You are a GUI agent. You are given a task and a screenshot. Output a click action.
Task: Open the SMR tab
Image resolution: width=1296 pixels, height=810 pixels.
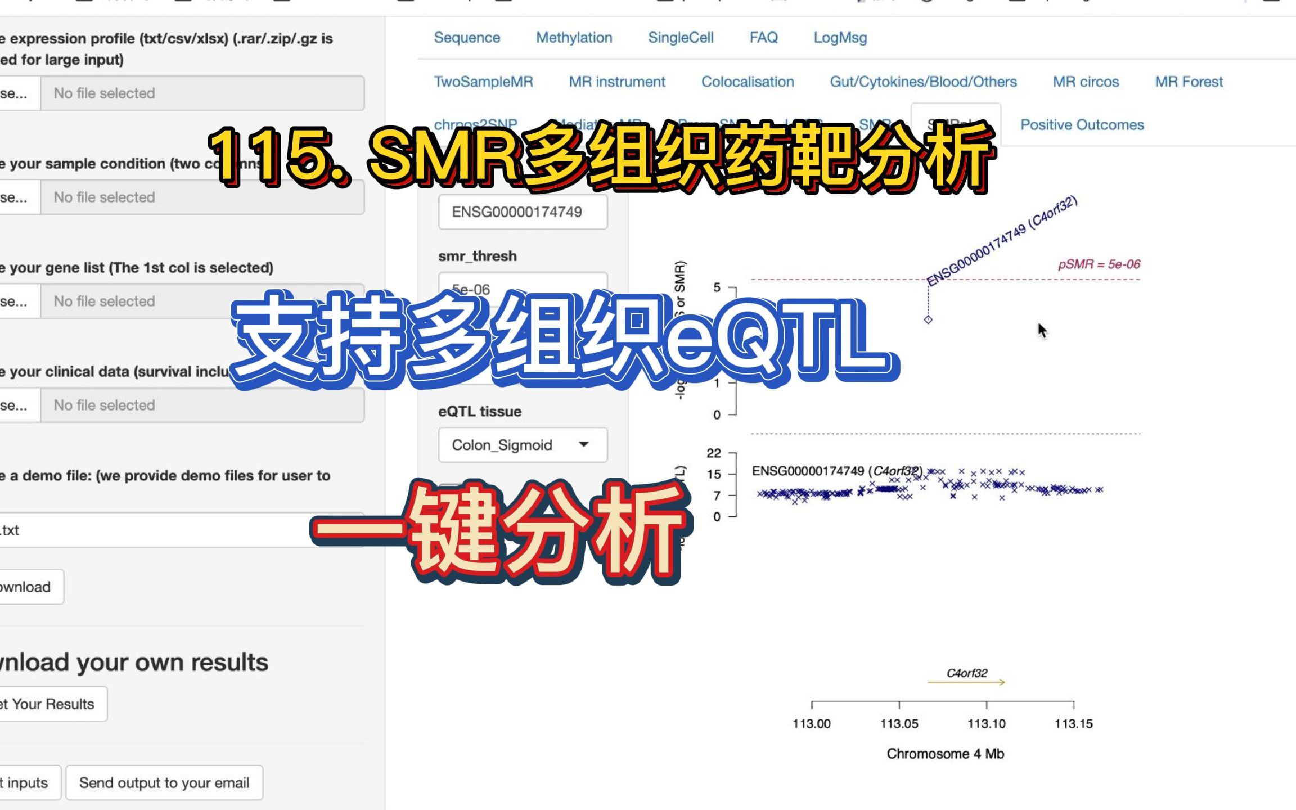click(x=874, y=124)
